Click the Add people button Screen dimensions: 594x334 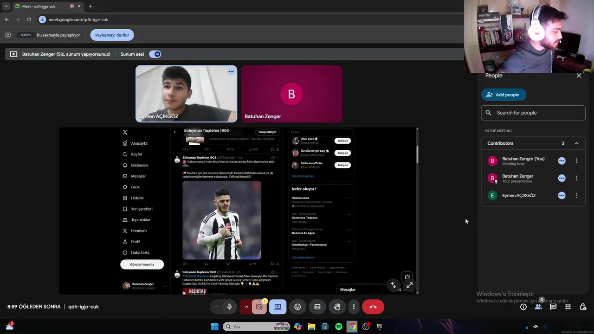[x=504, y=95]
